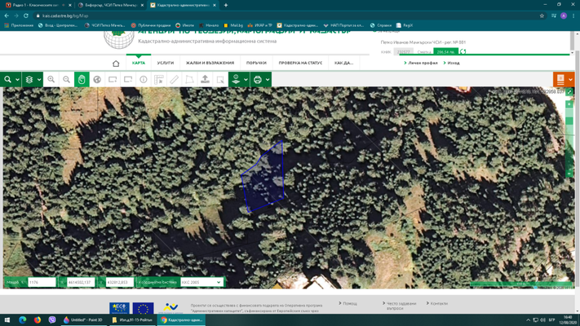Open the УСЛУГИ menu item
This screenshot has width=580, height=326.
(166, 63)
